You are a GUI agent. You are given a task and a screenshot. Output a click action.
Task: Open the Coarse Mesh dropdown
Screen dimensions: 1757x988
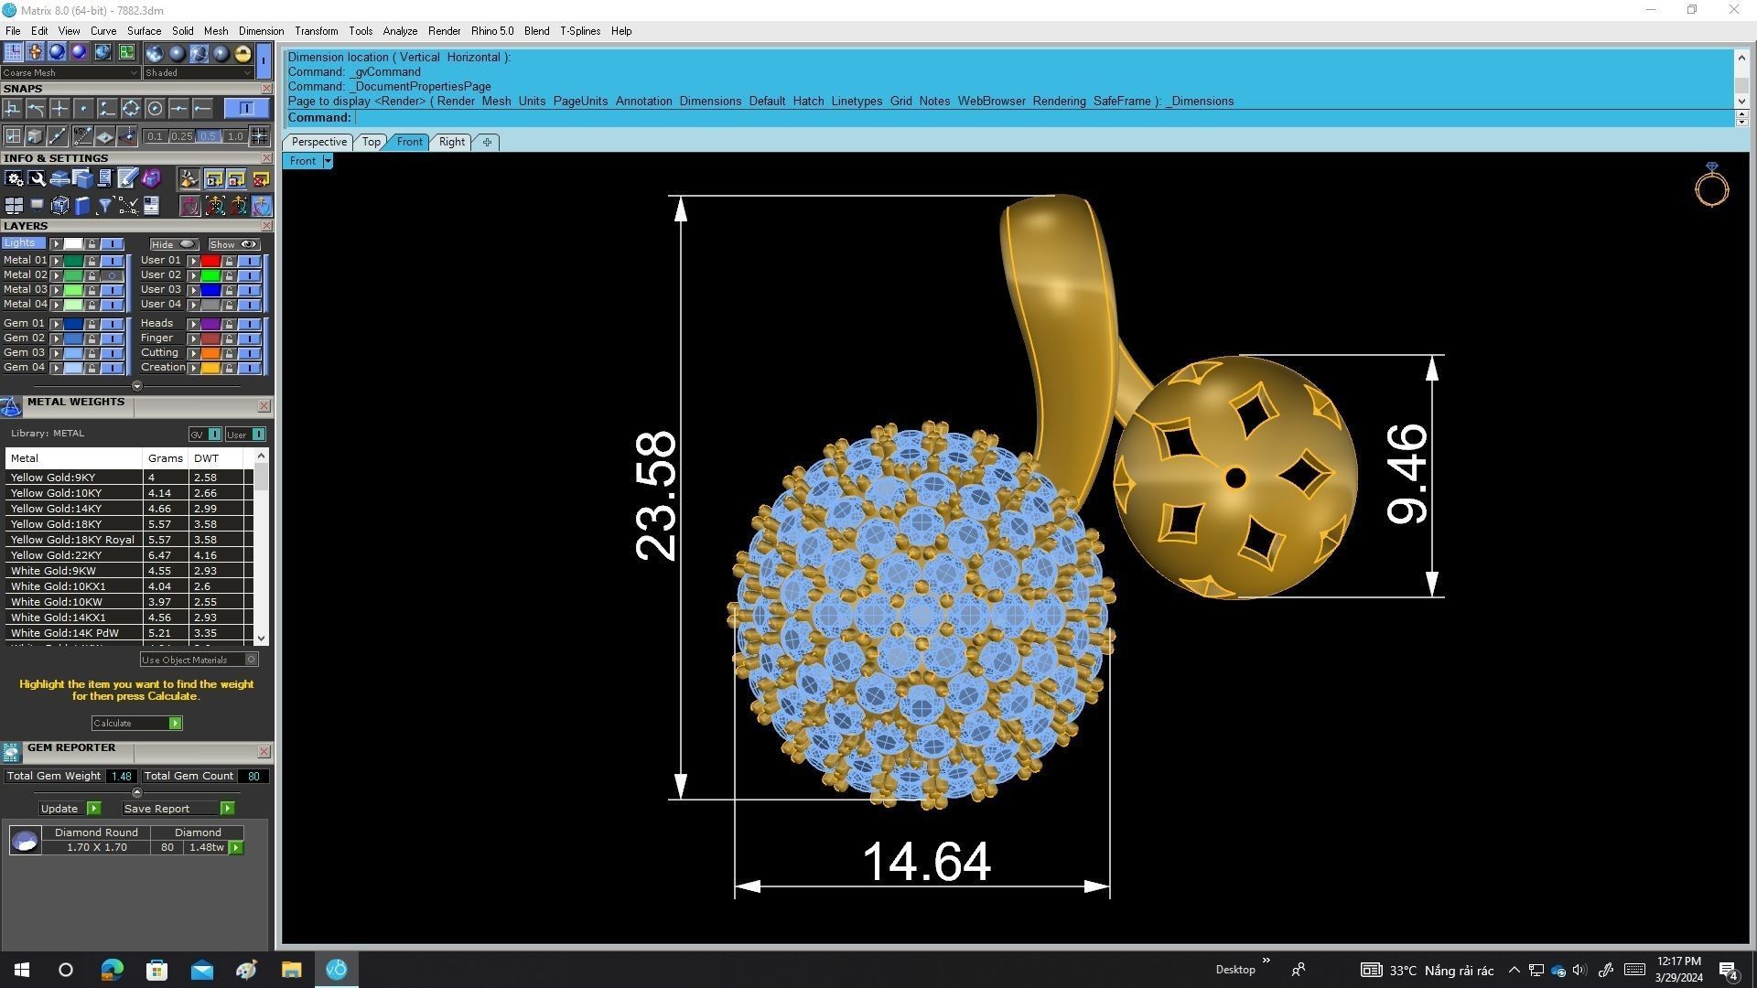pyautogui.click(x=70, y=72)
